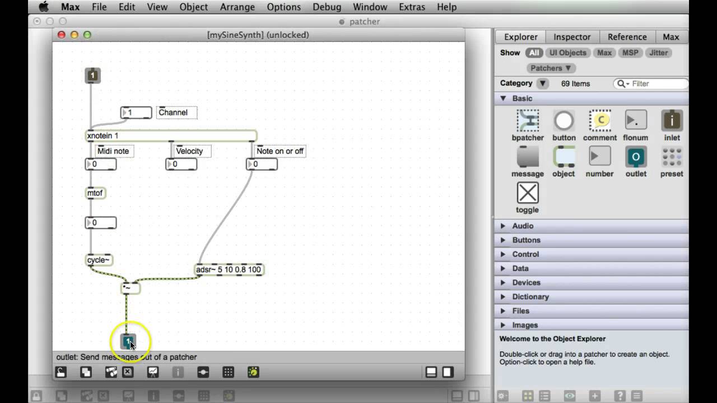Click the inlet object at patcher top
This screenshot has width=717, height=403.
click(x=93, y=75)
